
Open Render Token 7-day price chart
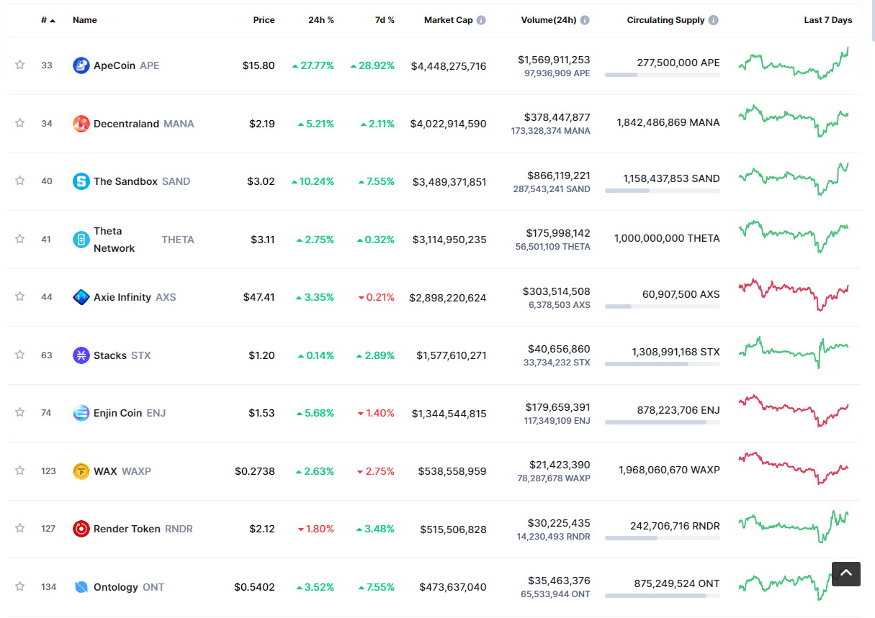point(794,527)
